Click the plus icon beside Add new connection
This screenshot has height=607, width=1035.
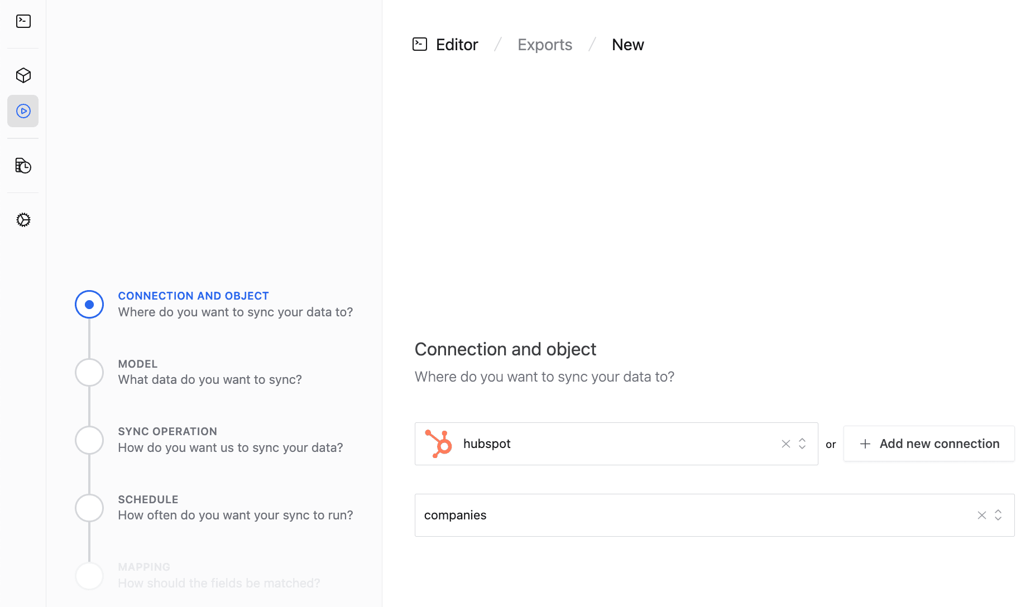pos(865,444)
